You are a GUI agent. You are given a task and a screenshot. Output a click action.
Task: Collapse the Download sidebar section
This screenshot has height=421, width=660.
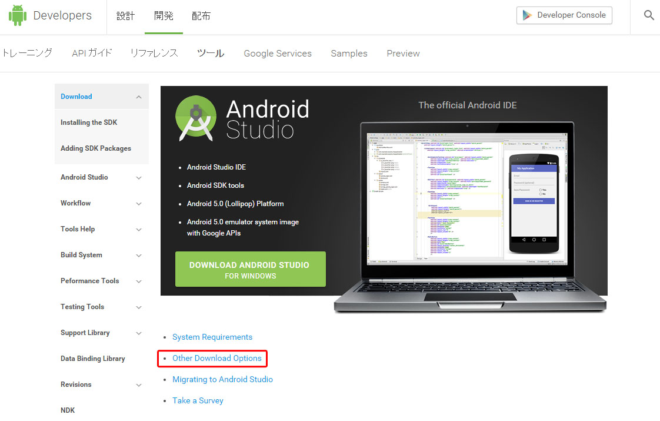pos(138,97)
